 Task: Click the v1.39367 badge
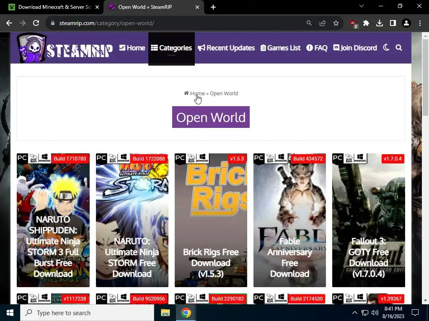click(x=391, y=298)
